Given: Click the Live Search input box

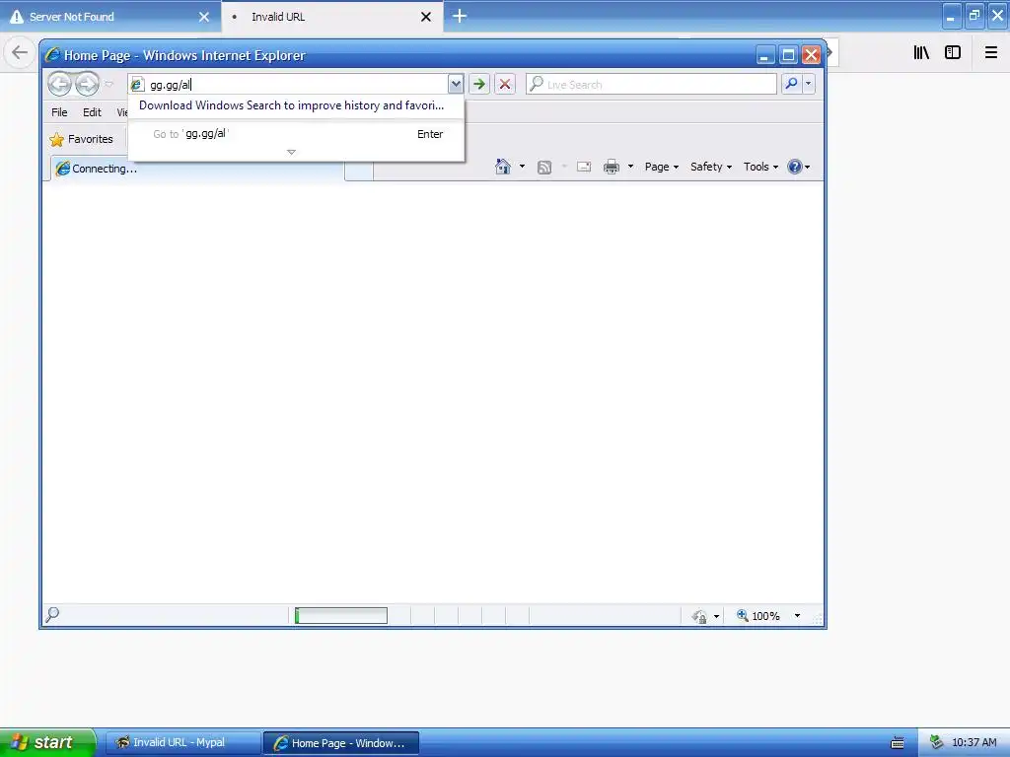Looking at the screenshot, I should pos(651,85).
